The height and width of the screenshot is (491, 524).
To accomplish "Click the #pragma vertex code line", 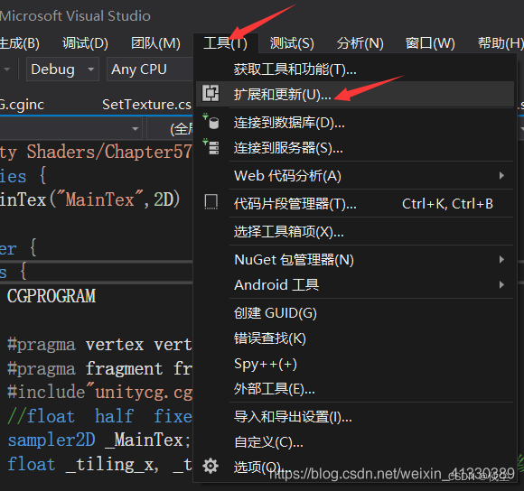I will click(99, 344).
